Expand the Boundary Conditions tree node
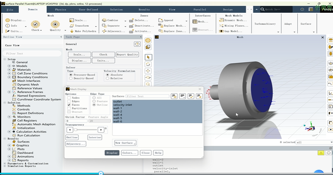 pyautogui.click(x=9, y=77)
